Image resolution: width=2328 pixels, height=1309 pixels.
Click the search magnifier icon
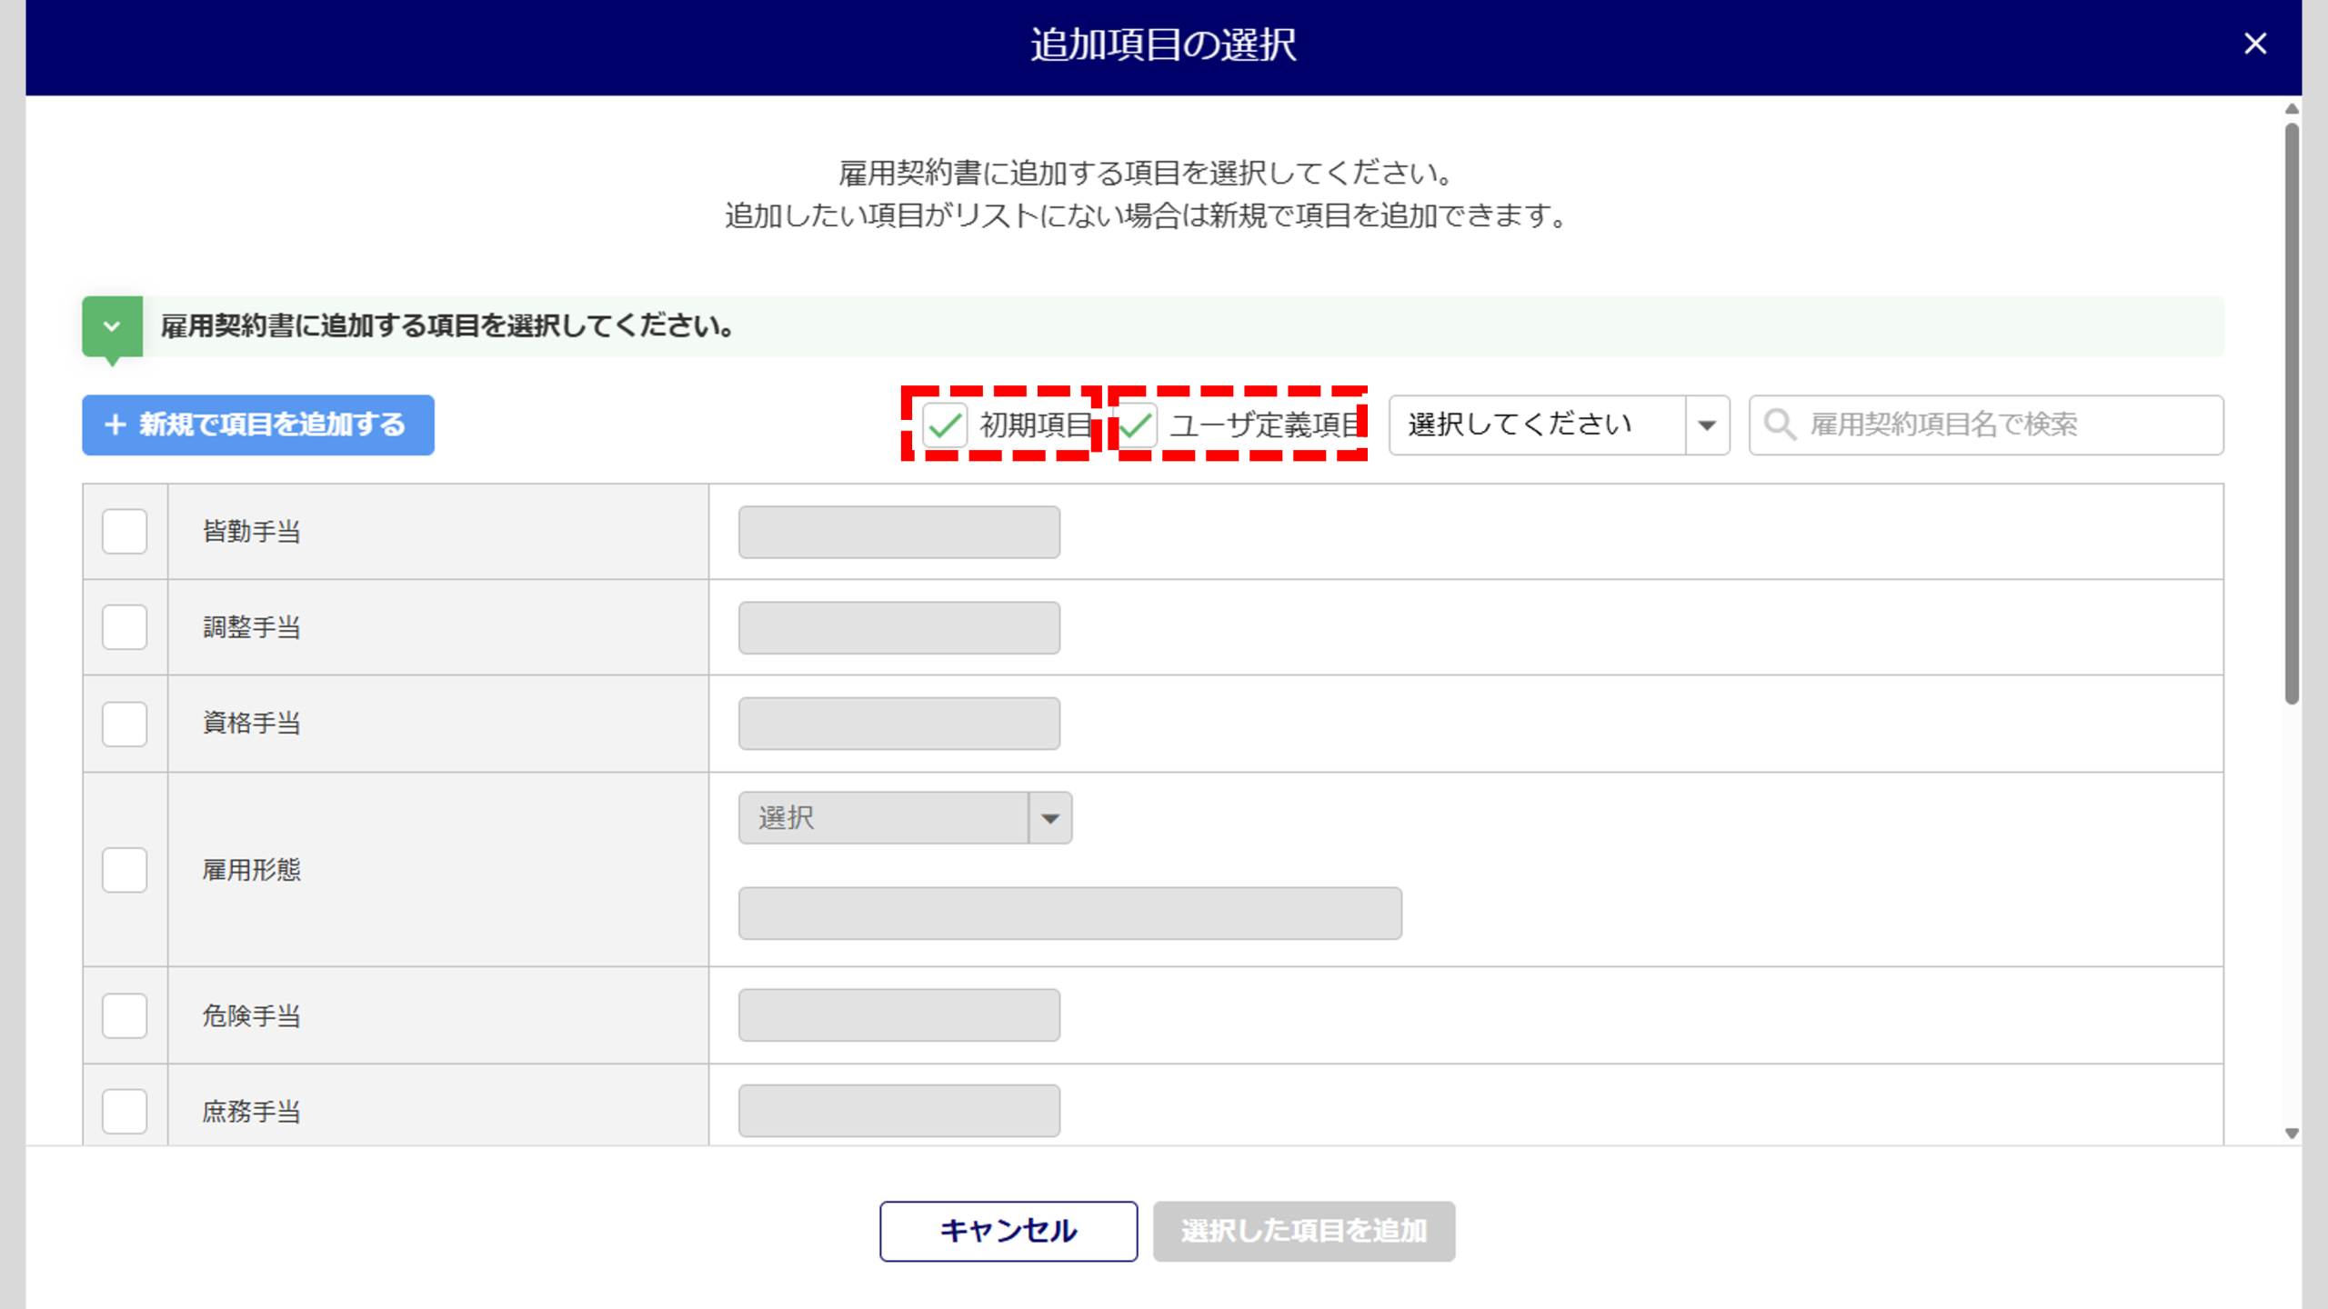pyautogui.click(x=1779, y=425)
